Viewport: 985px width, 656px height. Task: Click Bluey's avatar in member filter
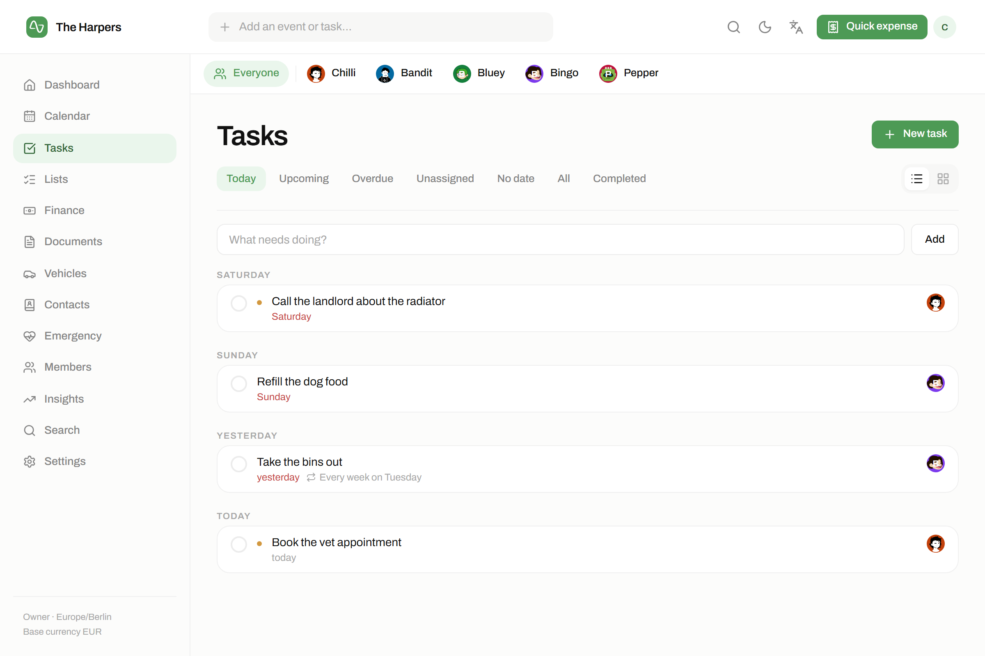(462, 74)
